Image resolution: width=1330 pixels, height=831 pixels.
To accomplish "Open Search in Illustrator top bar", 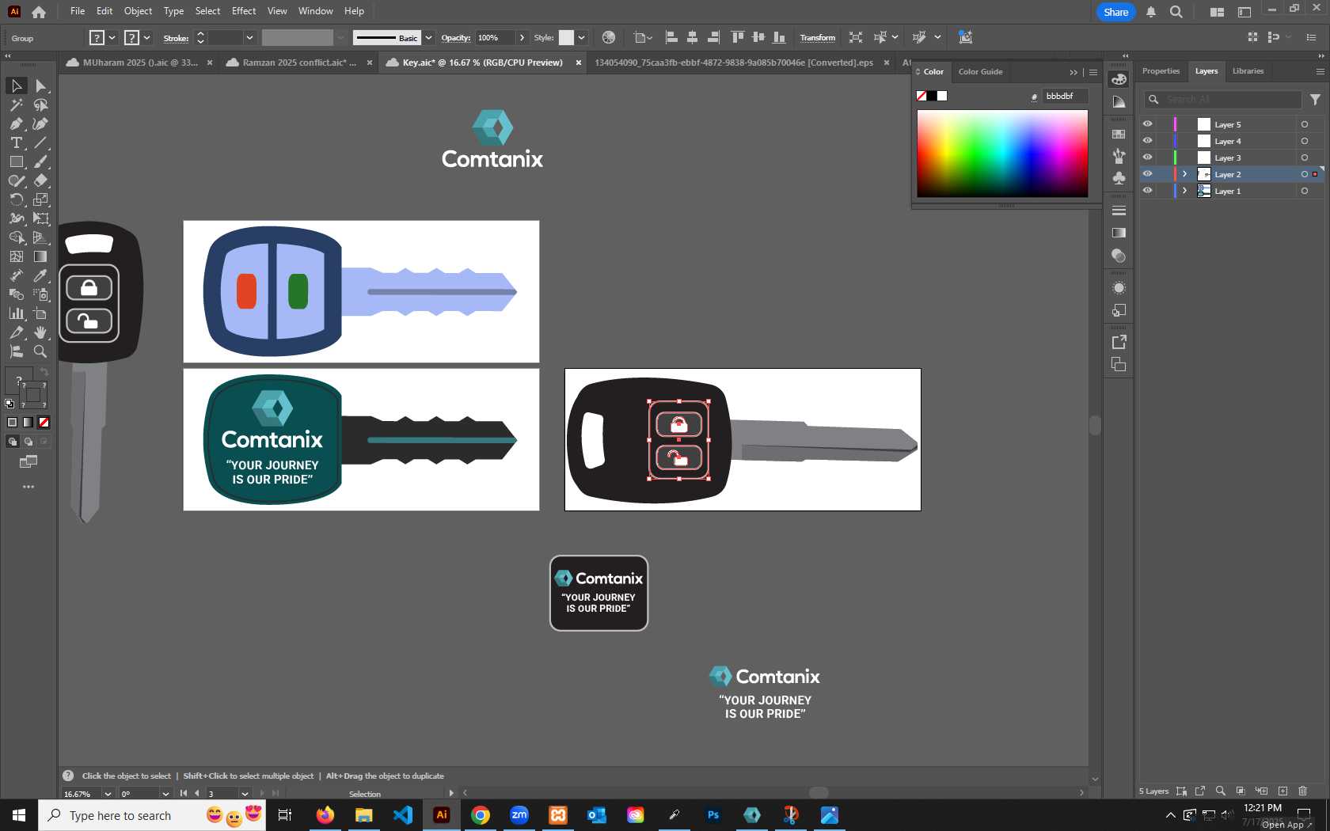I will click(x=1176, y=12).
